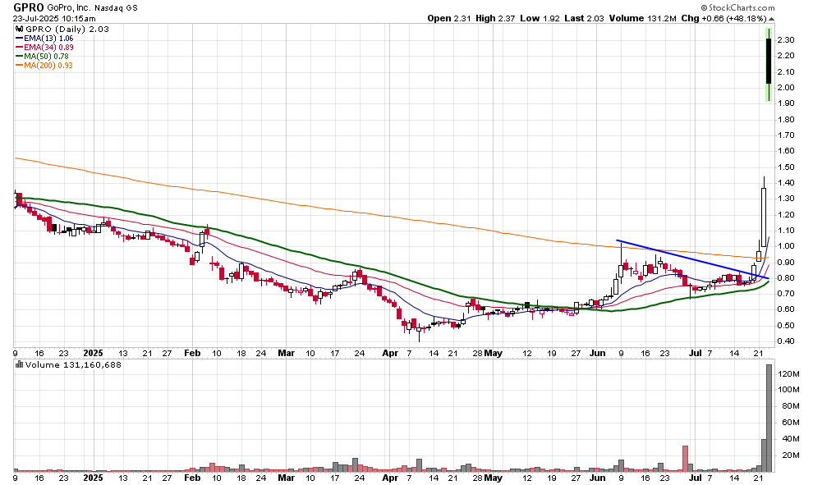Click the 120M volume axis label
813x485 pixels.
click(x=788, y=373)
